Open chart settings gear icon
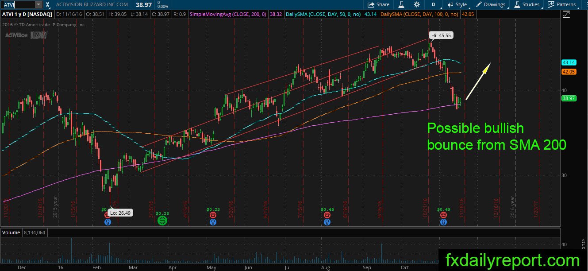Screen dimensions: 588x271 (x=417, y=4)
